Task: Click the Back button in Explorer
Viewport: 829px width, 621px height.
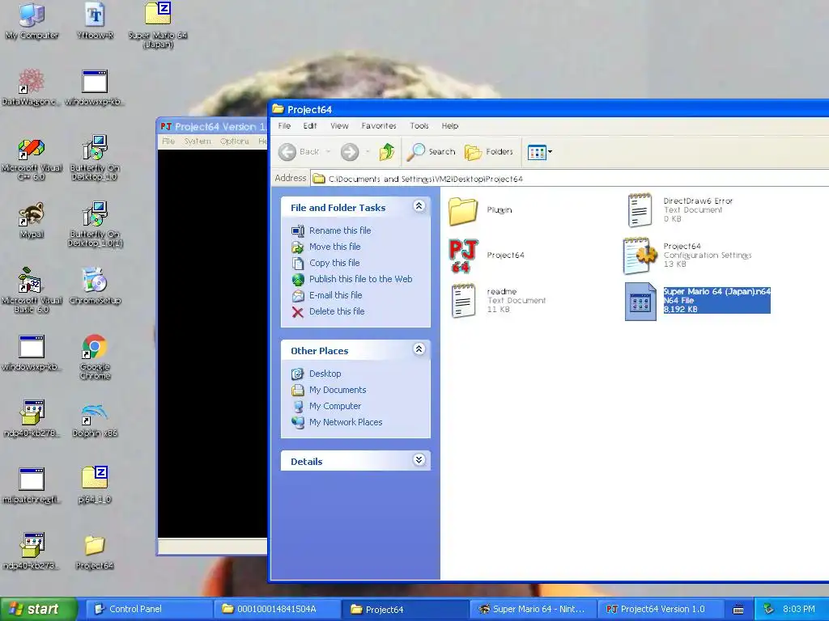Action: click(x=300, y=152)
